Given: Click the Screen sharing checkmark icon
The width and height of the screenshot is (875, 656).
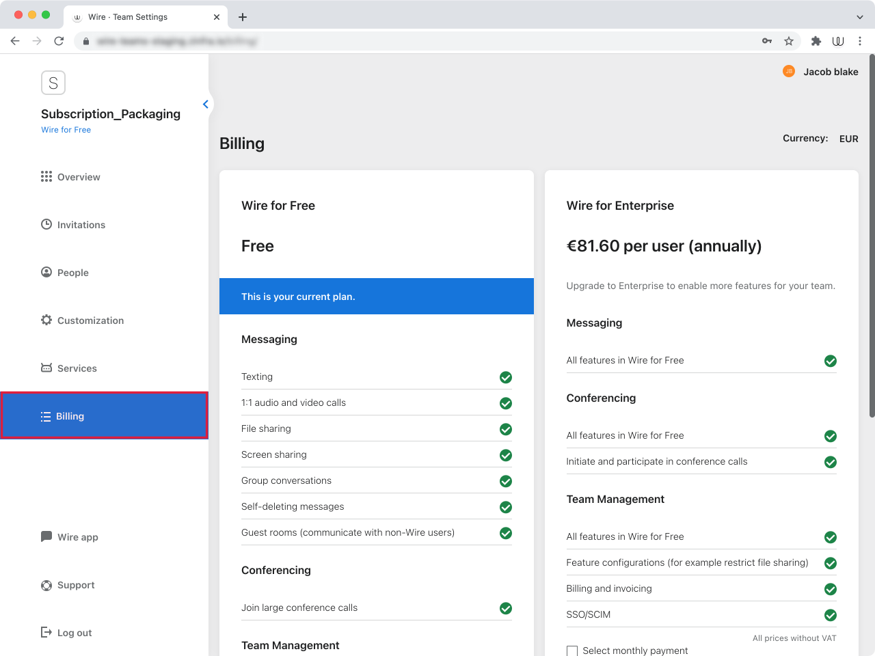Looking at the screenshot, I should click(506, 455).
